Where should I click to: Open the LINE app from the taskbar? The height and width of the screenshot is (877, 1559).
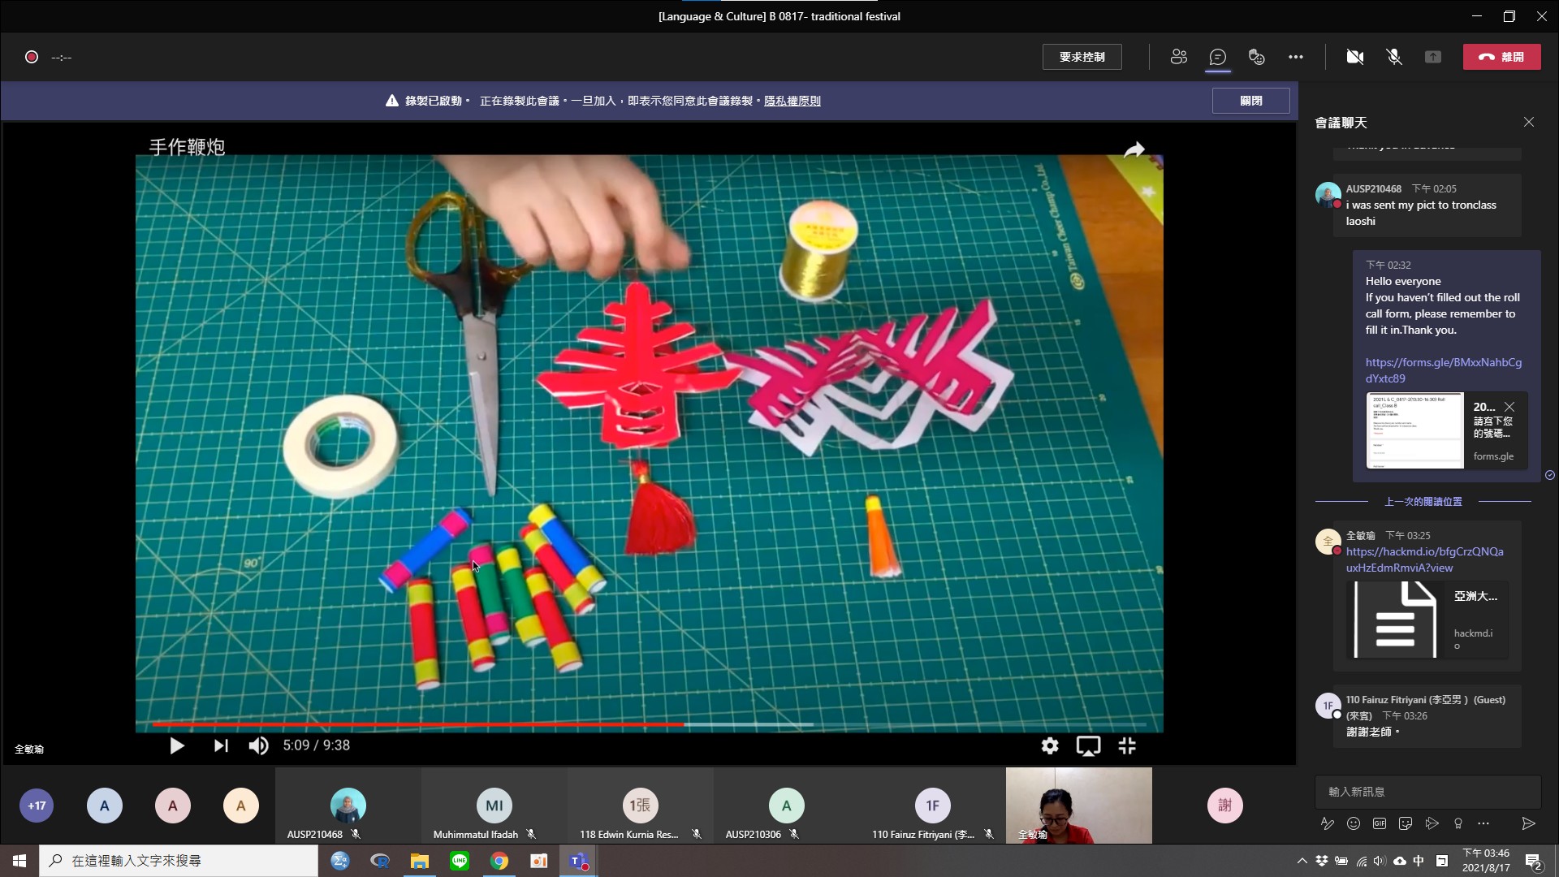click(459, 861)
